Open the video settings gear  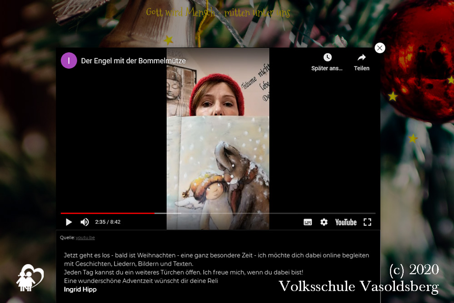[x=324, y=222]
